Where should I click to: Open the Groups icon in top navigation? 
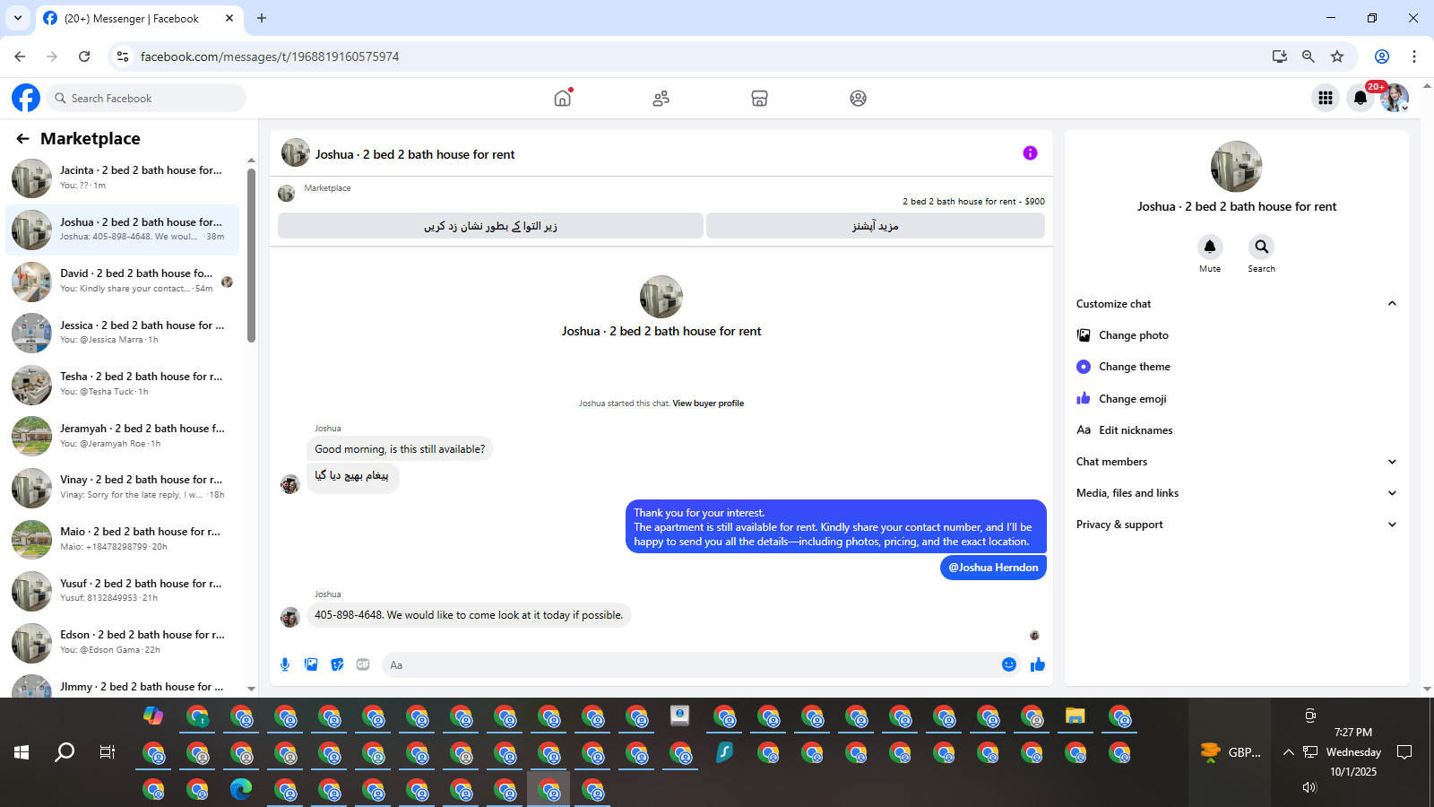[x=859, y=98]
